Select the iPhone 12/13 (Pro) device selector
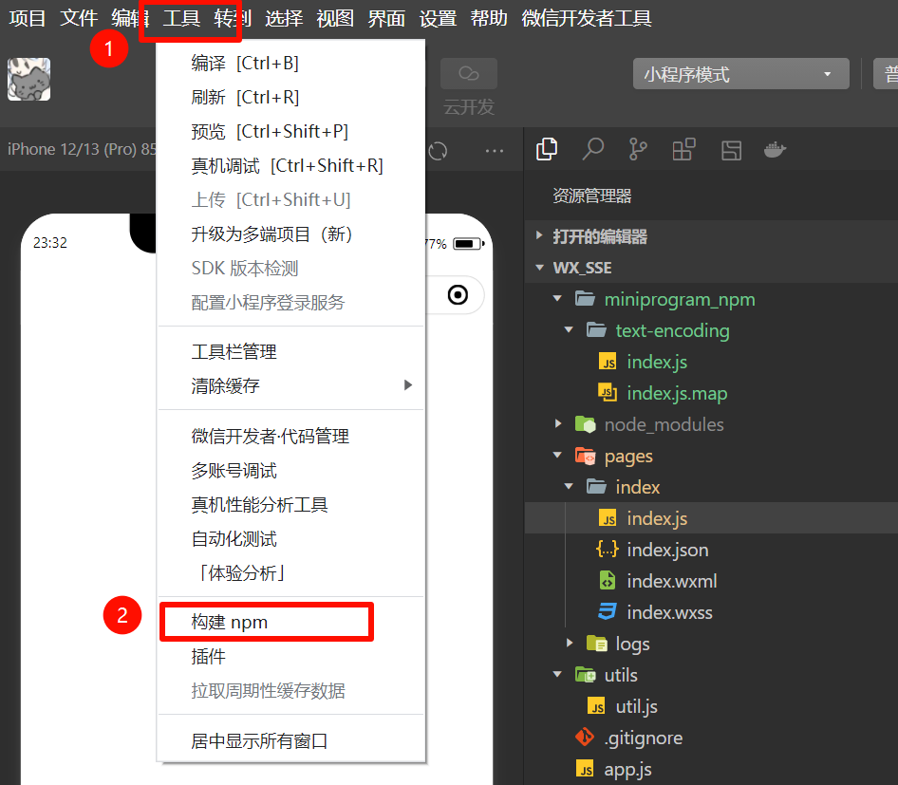The height and width of the screenshot is (785, 898). (x=82, y=149)
